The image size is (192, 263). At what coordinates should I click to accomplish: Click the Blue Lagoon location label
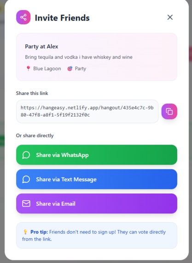(x=47, y=68)
